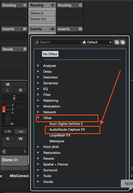133x193 pixels.
Task: Expand the Network category
Action: pos(38,112)
